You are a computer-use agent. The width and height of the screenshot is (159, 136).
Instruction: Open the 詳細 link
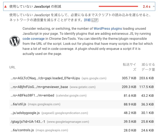[x=87, y=20]
